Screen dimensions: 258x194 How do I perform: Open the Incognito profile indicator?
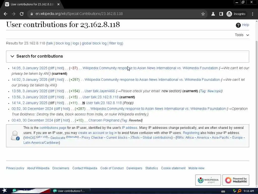click(236, 14)
